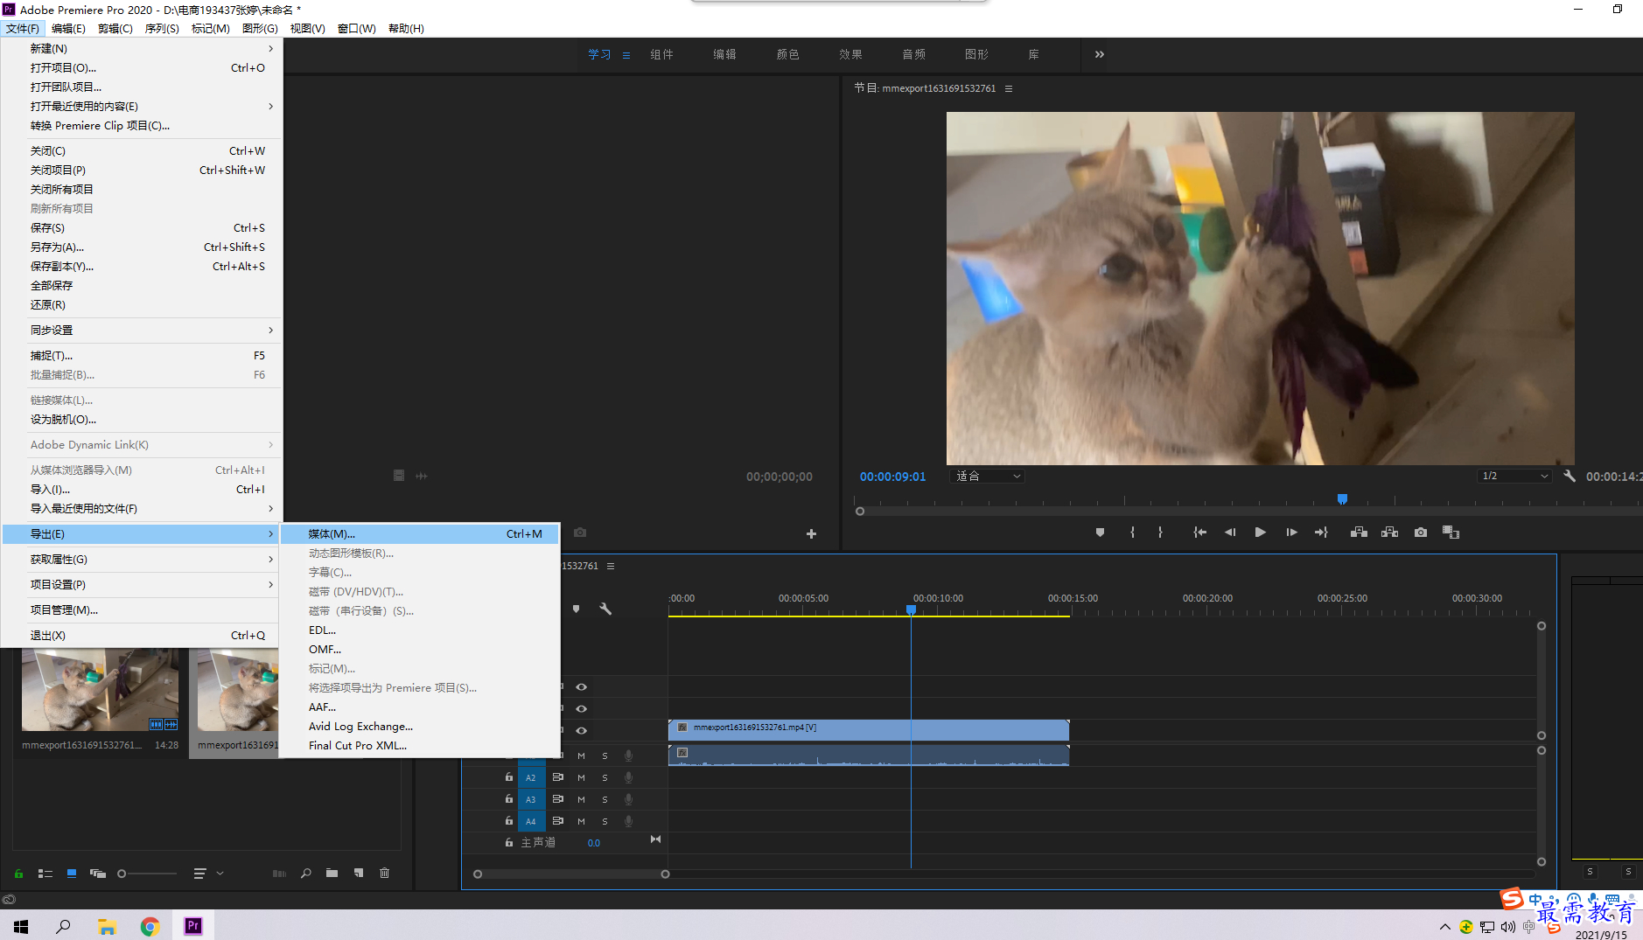Click the plus button editor in Source Monitor
This screenshot has width=1643, height=940.
point(811,533)
